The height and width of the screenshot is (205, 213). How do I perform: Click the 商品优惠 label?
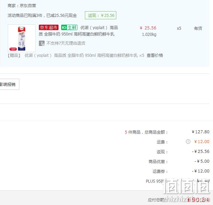[158, 162]
